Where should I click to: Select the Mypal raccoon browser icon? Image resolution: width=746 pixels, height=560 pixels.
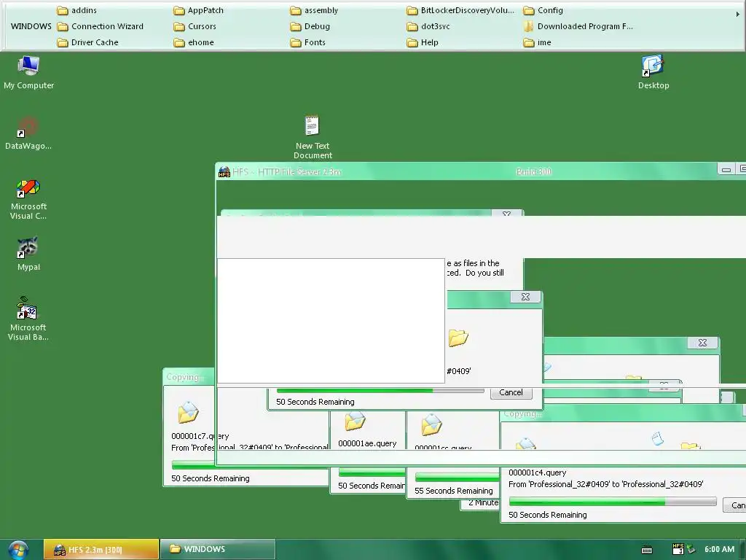pos(28,254)
